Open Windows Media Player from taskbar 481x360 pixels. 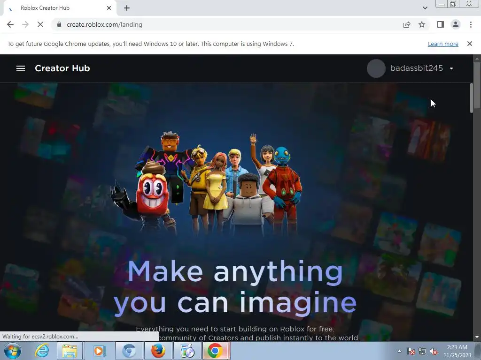point(99,351)
